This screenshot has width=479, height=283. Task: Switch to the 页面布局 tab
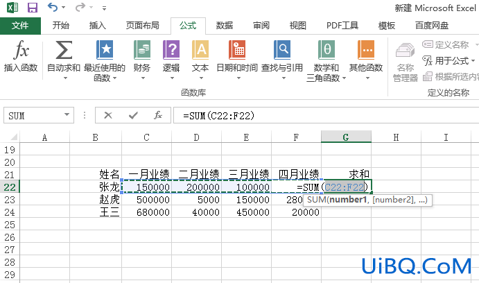click(143, 26)
